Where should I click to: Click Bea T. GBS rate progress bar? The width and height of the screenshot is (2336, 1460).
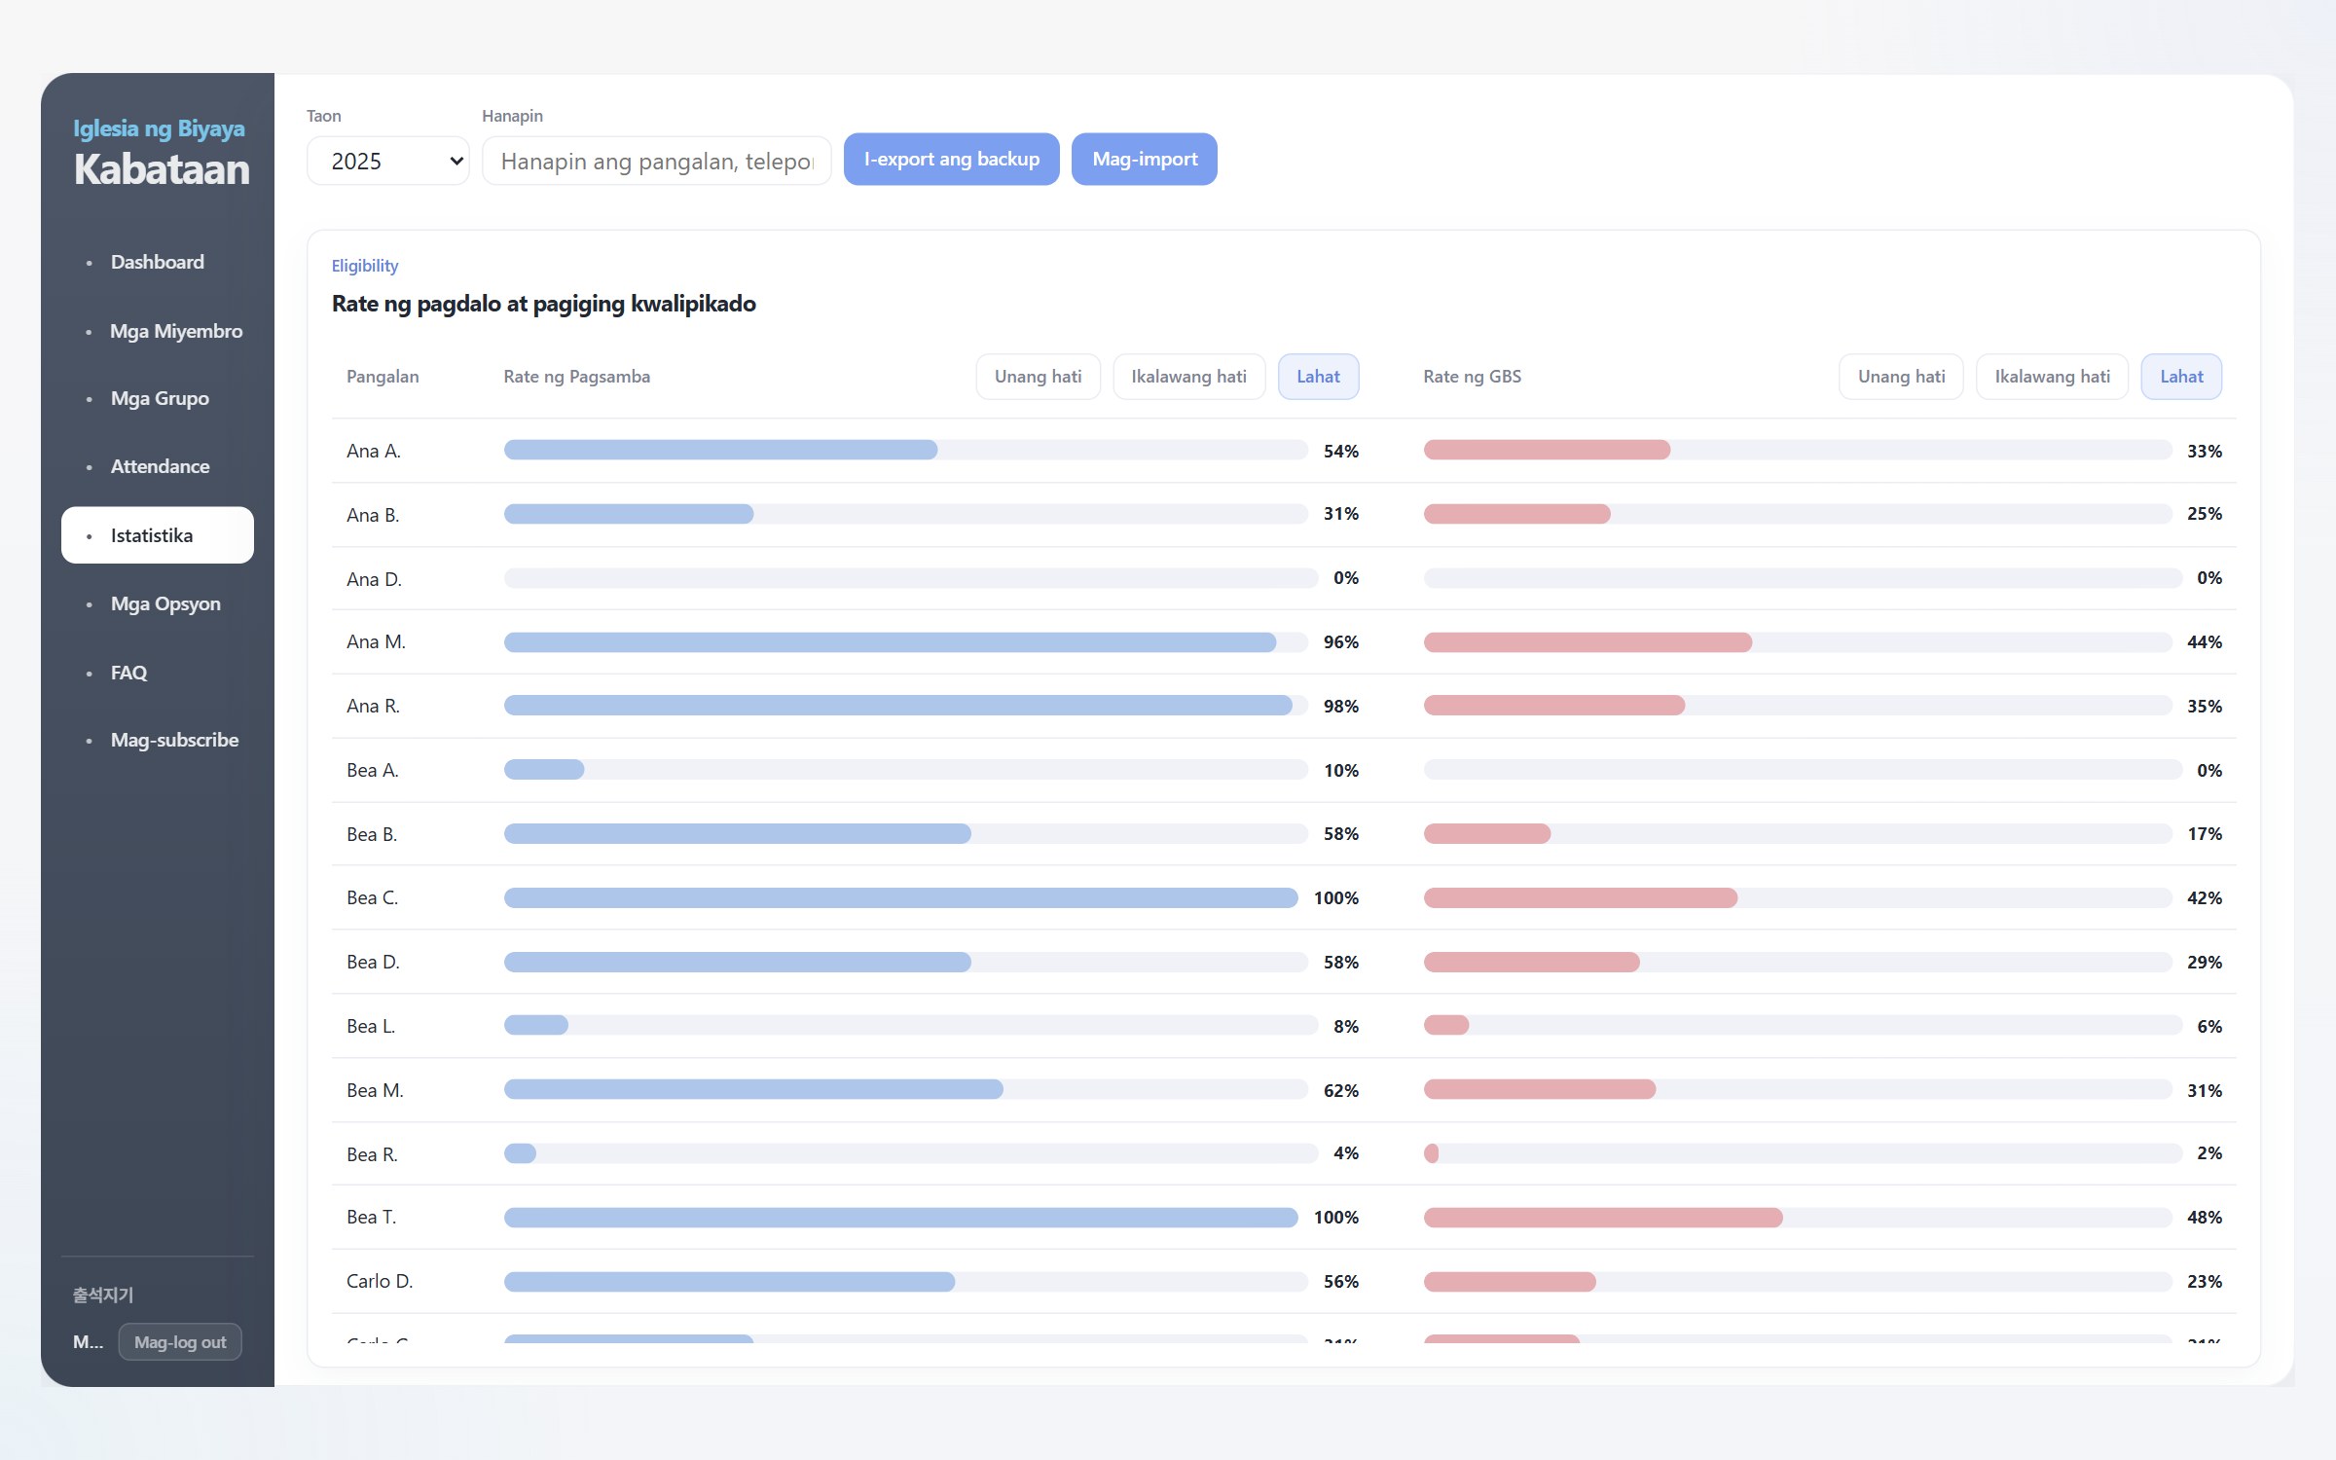point(1797,1217)
